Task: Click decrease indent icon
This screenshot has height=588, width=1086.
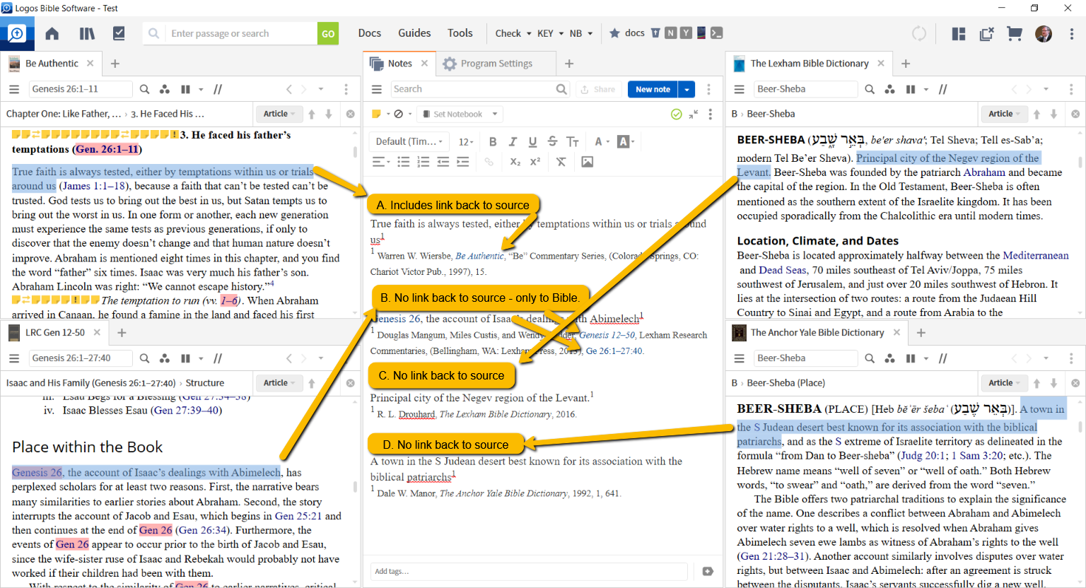Action: [x=443, y=162]
